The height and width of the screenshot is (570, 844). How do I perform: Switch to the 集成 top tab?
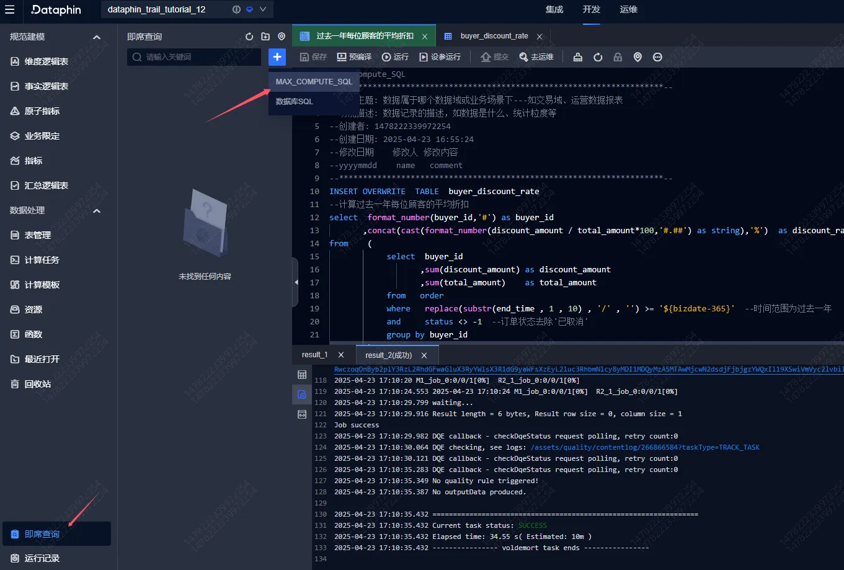click(x=554, y=9)
